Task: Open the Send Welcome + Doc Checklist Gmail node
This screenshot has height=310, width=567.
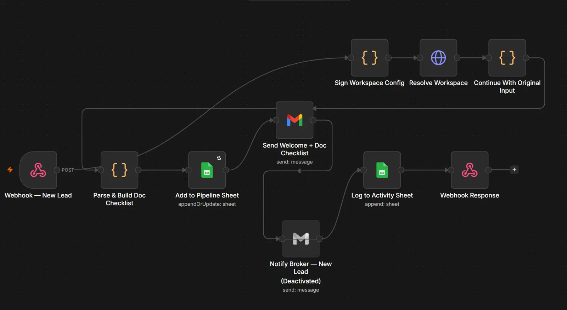Action: [x=294, y=120]
